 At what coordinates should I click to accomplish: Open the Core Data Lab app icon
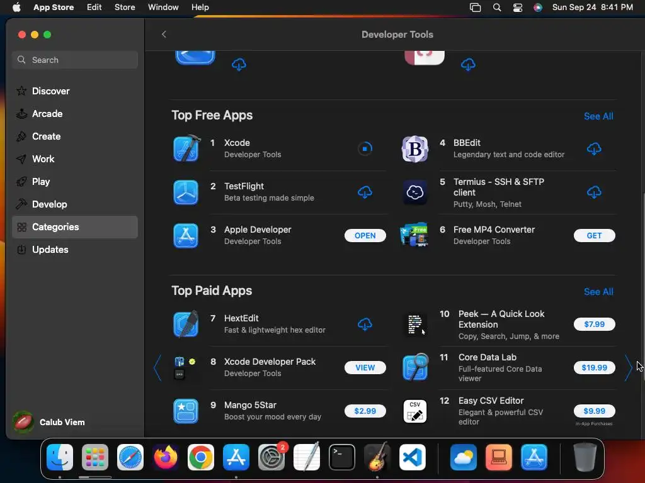(x=416, y=367)
